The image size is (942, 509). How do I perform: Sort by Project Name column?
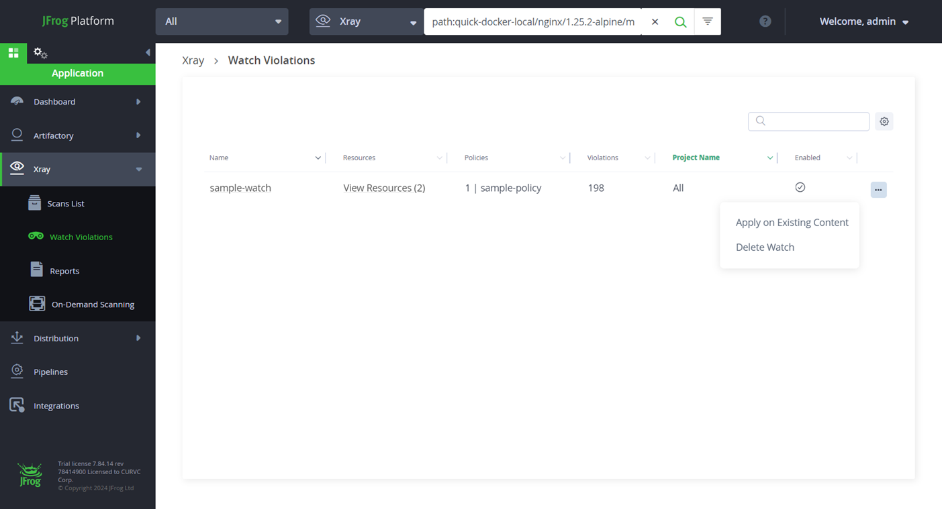pos(696,158)
